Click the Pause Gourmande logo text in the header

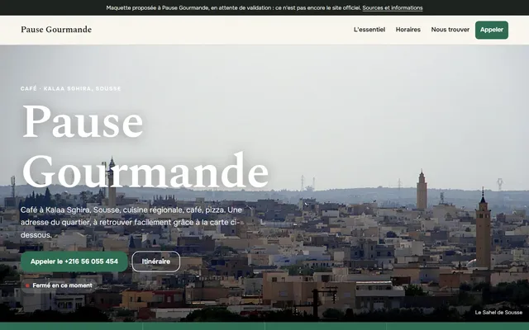pos(56,30)
